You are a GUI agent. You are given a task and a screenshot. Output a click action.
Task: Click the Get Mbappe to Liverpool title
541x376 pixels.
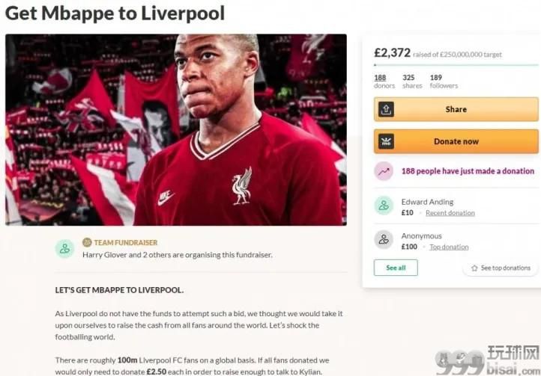tap(115, 13)
